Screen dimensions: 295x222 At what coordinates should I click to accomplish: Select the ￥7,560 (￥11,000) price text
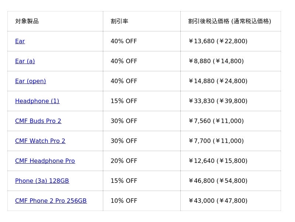click(x=216, y=121)
